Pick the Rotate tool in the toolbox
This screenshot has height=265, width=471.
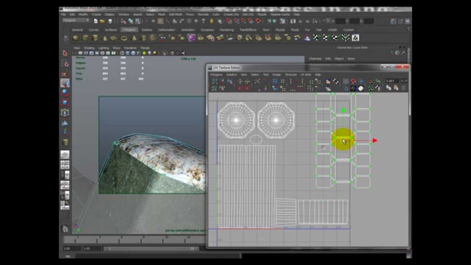pyautogui.click(x=65, y=92)
